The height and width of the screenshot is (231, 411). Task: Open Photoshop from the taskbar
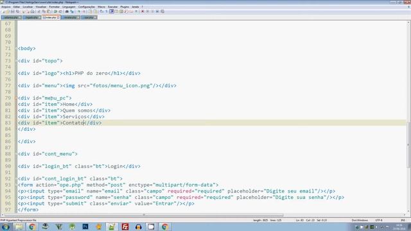click(85, 227)
